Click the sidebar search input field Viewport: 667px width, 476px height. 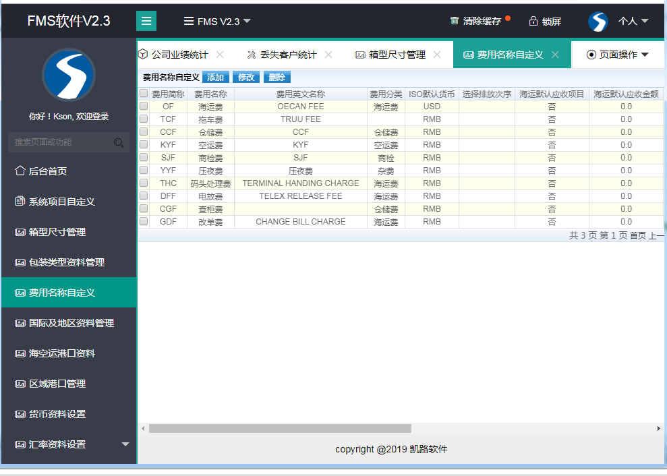click(61, 142)
